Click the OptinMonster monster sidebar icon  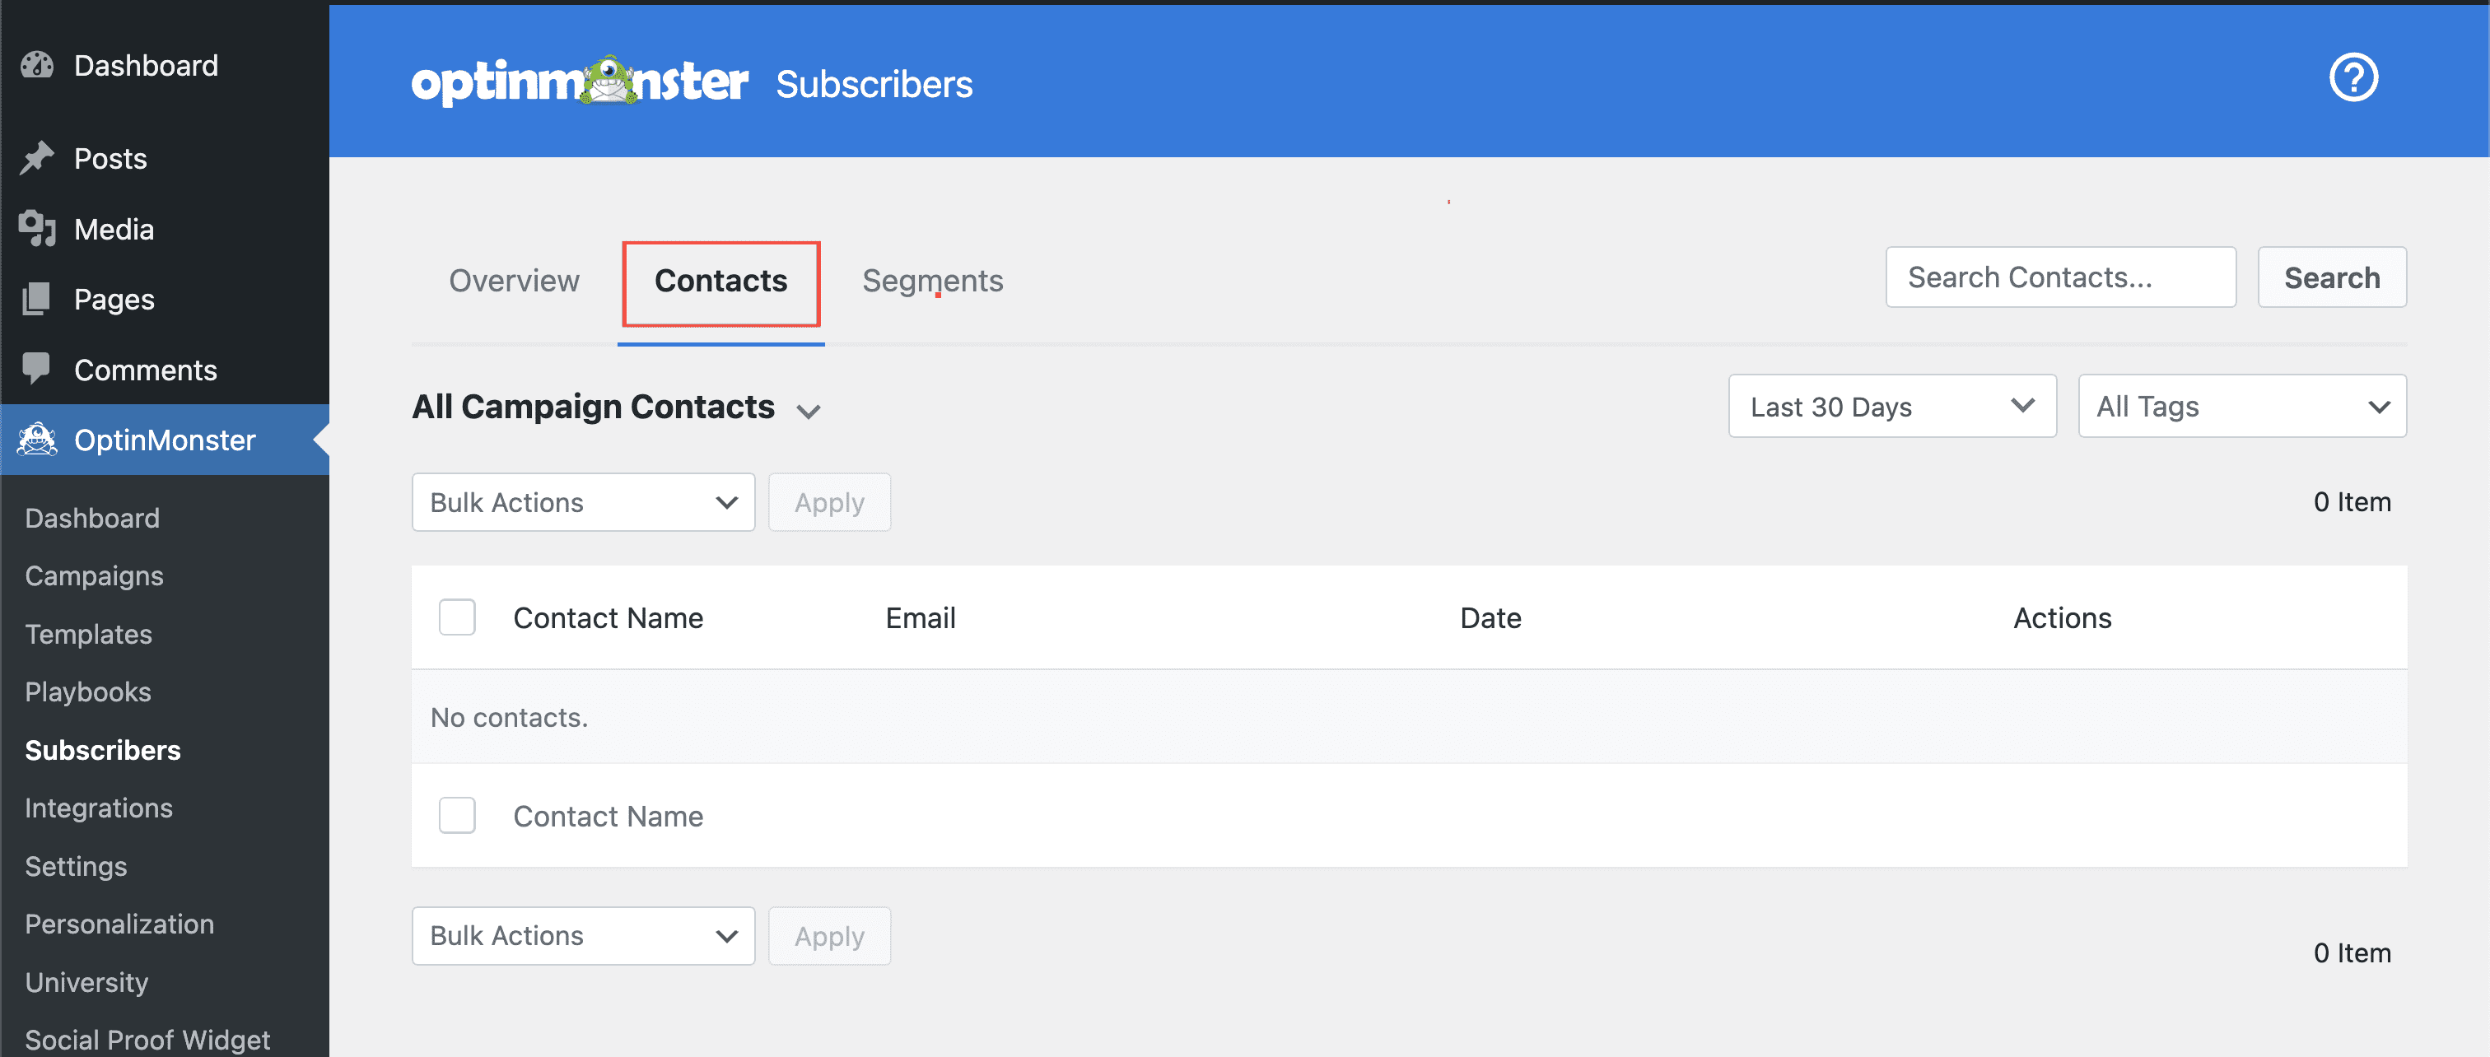click(37, 440)
